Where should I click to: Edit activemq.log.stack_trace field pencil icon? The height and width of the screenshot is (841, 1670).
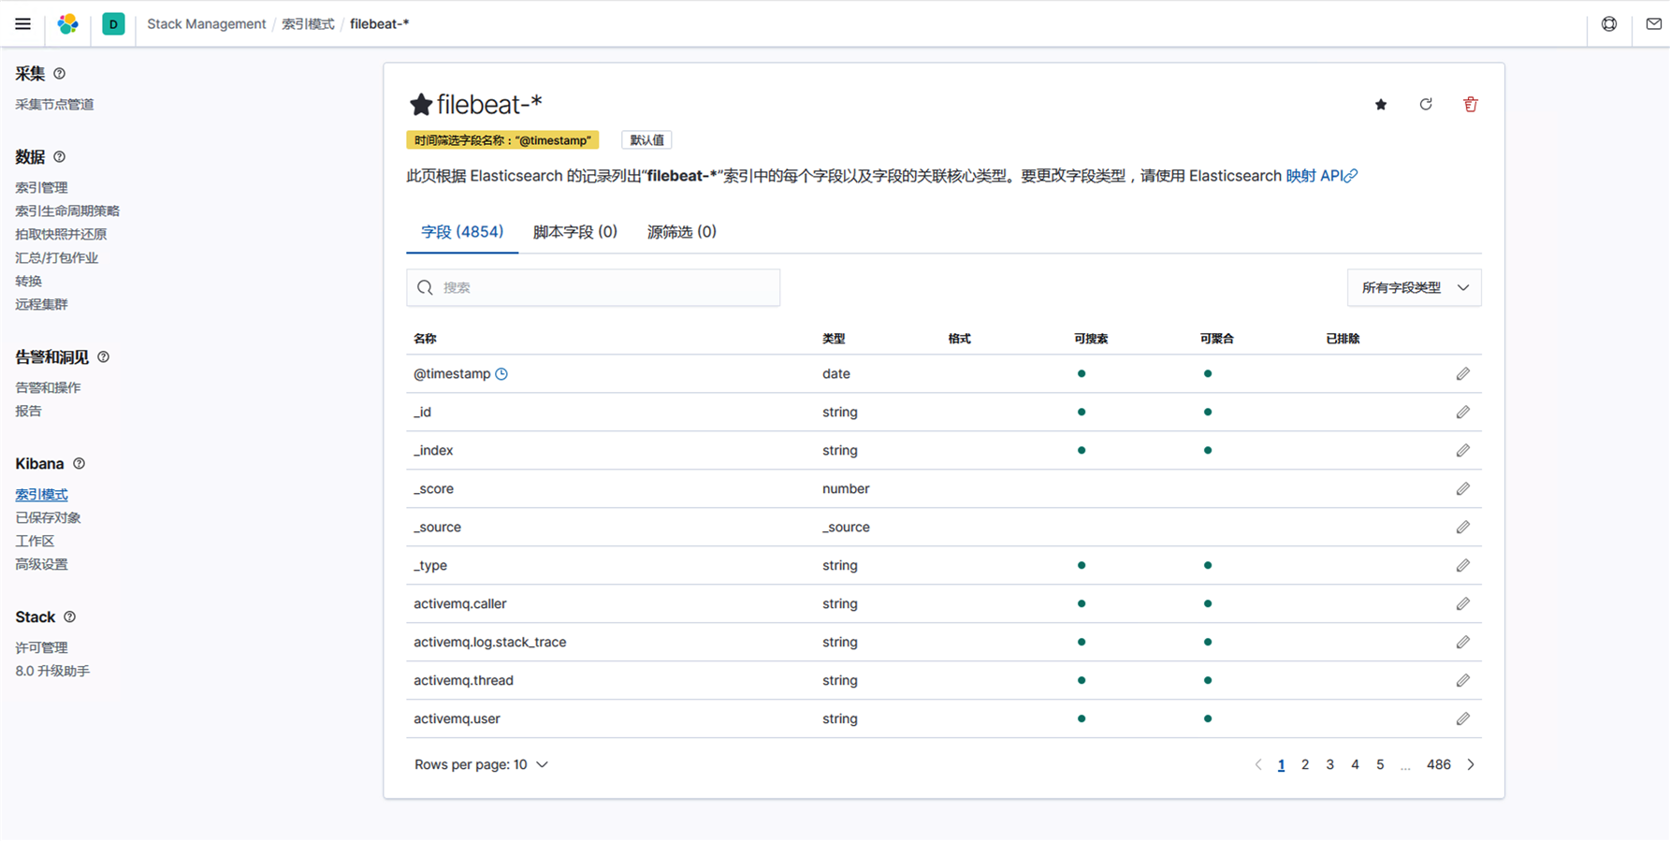[1463, 643]
